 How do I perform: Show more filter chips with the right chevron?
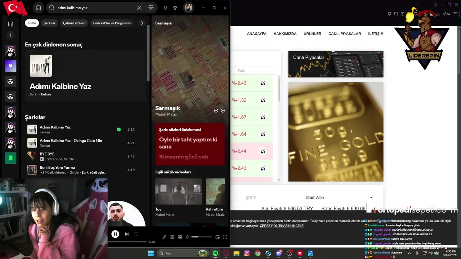pos(142,23)
